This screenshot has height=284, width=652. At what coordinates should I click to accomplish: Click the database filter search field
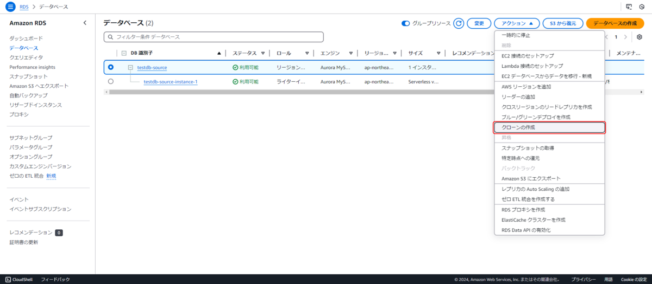[214, 37]
